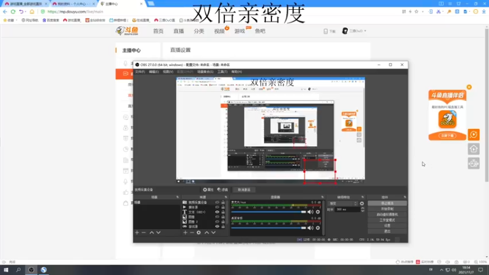Toggle the lock on the 图像 2 source
The width and height of the screenshot is (489, 275).
[223, 222]
